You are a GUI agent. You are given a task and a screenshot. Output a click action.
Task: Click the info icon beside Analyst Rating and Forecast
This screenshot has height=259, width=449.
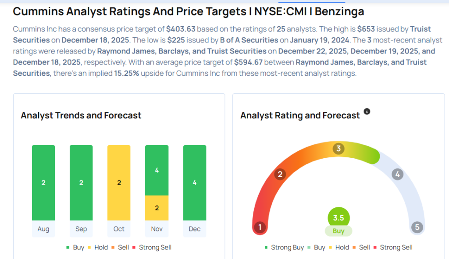coord(367,111)
